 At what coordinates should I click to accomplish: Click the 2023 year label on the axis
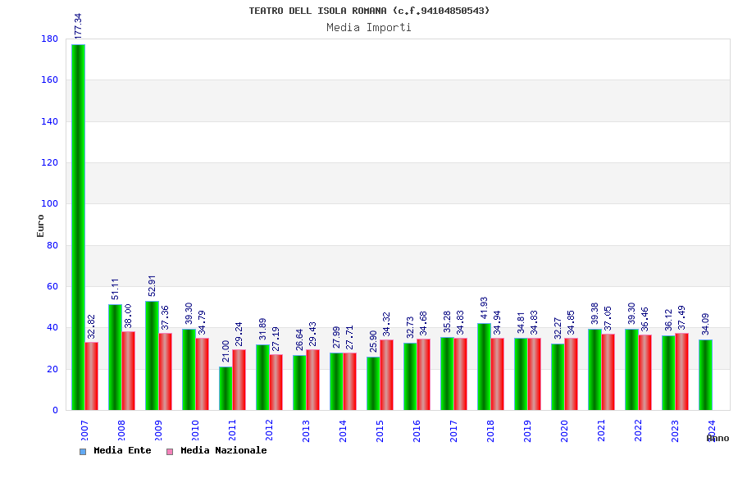click(675, 430)
